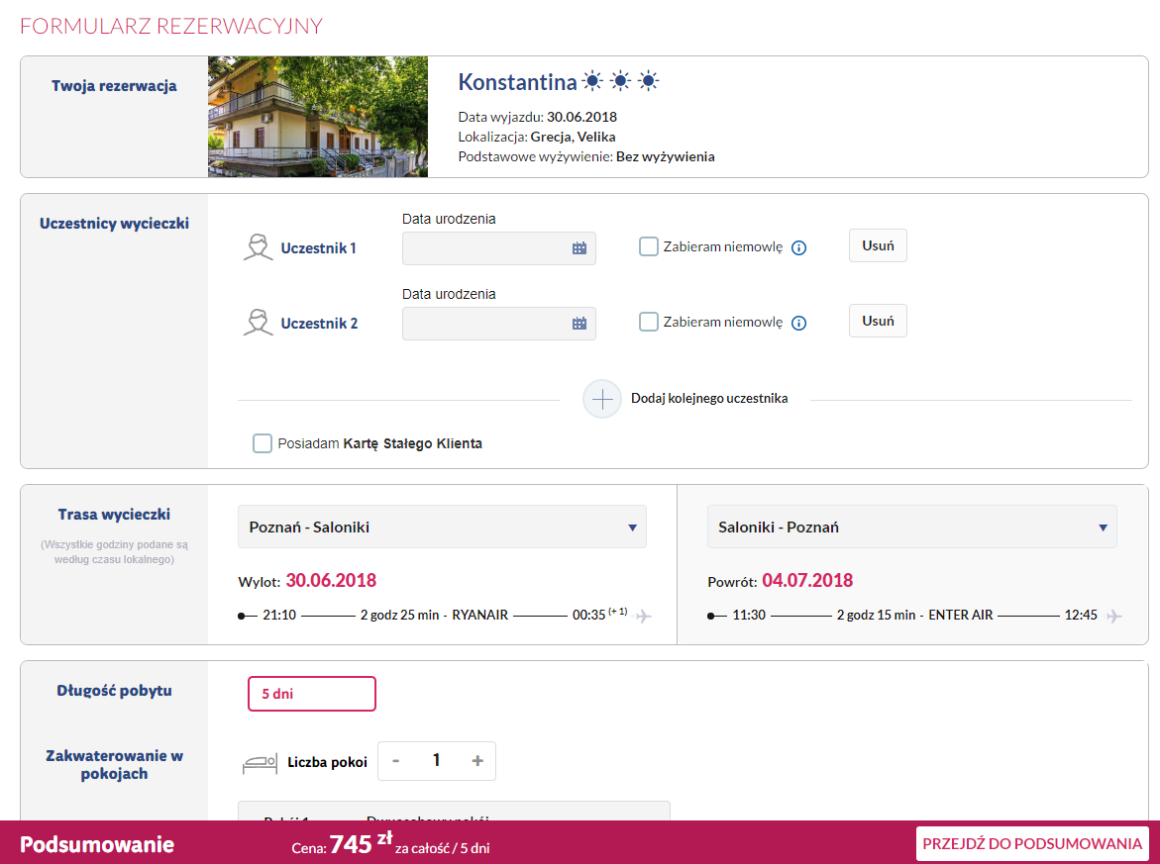The image size is (1160, 864).
Task: Click departure date 30.06.2018 under Wylot
Action: pos(331,581)
